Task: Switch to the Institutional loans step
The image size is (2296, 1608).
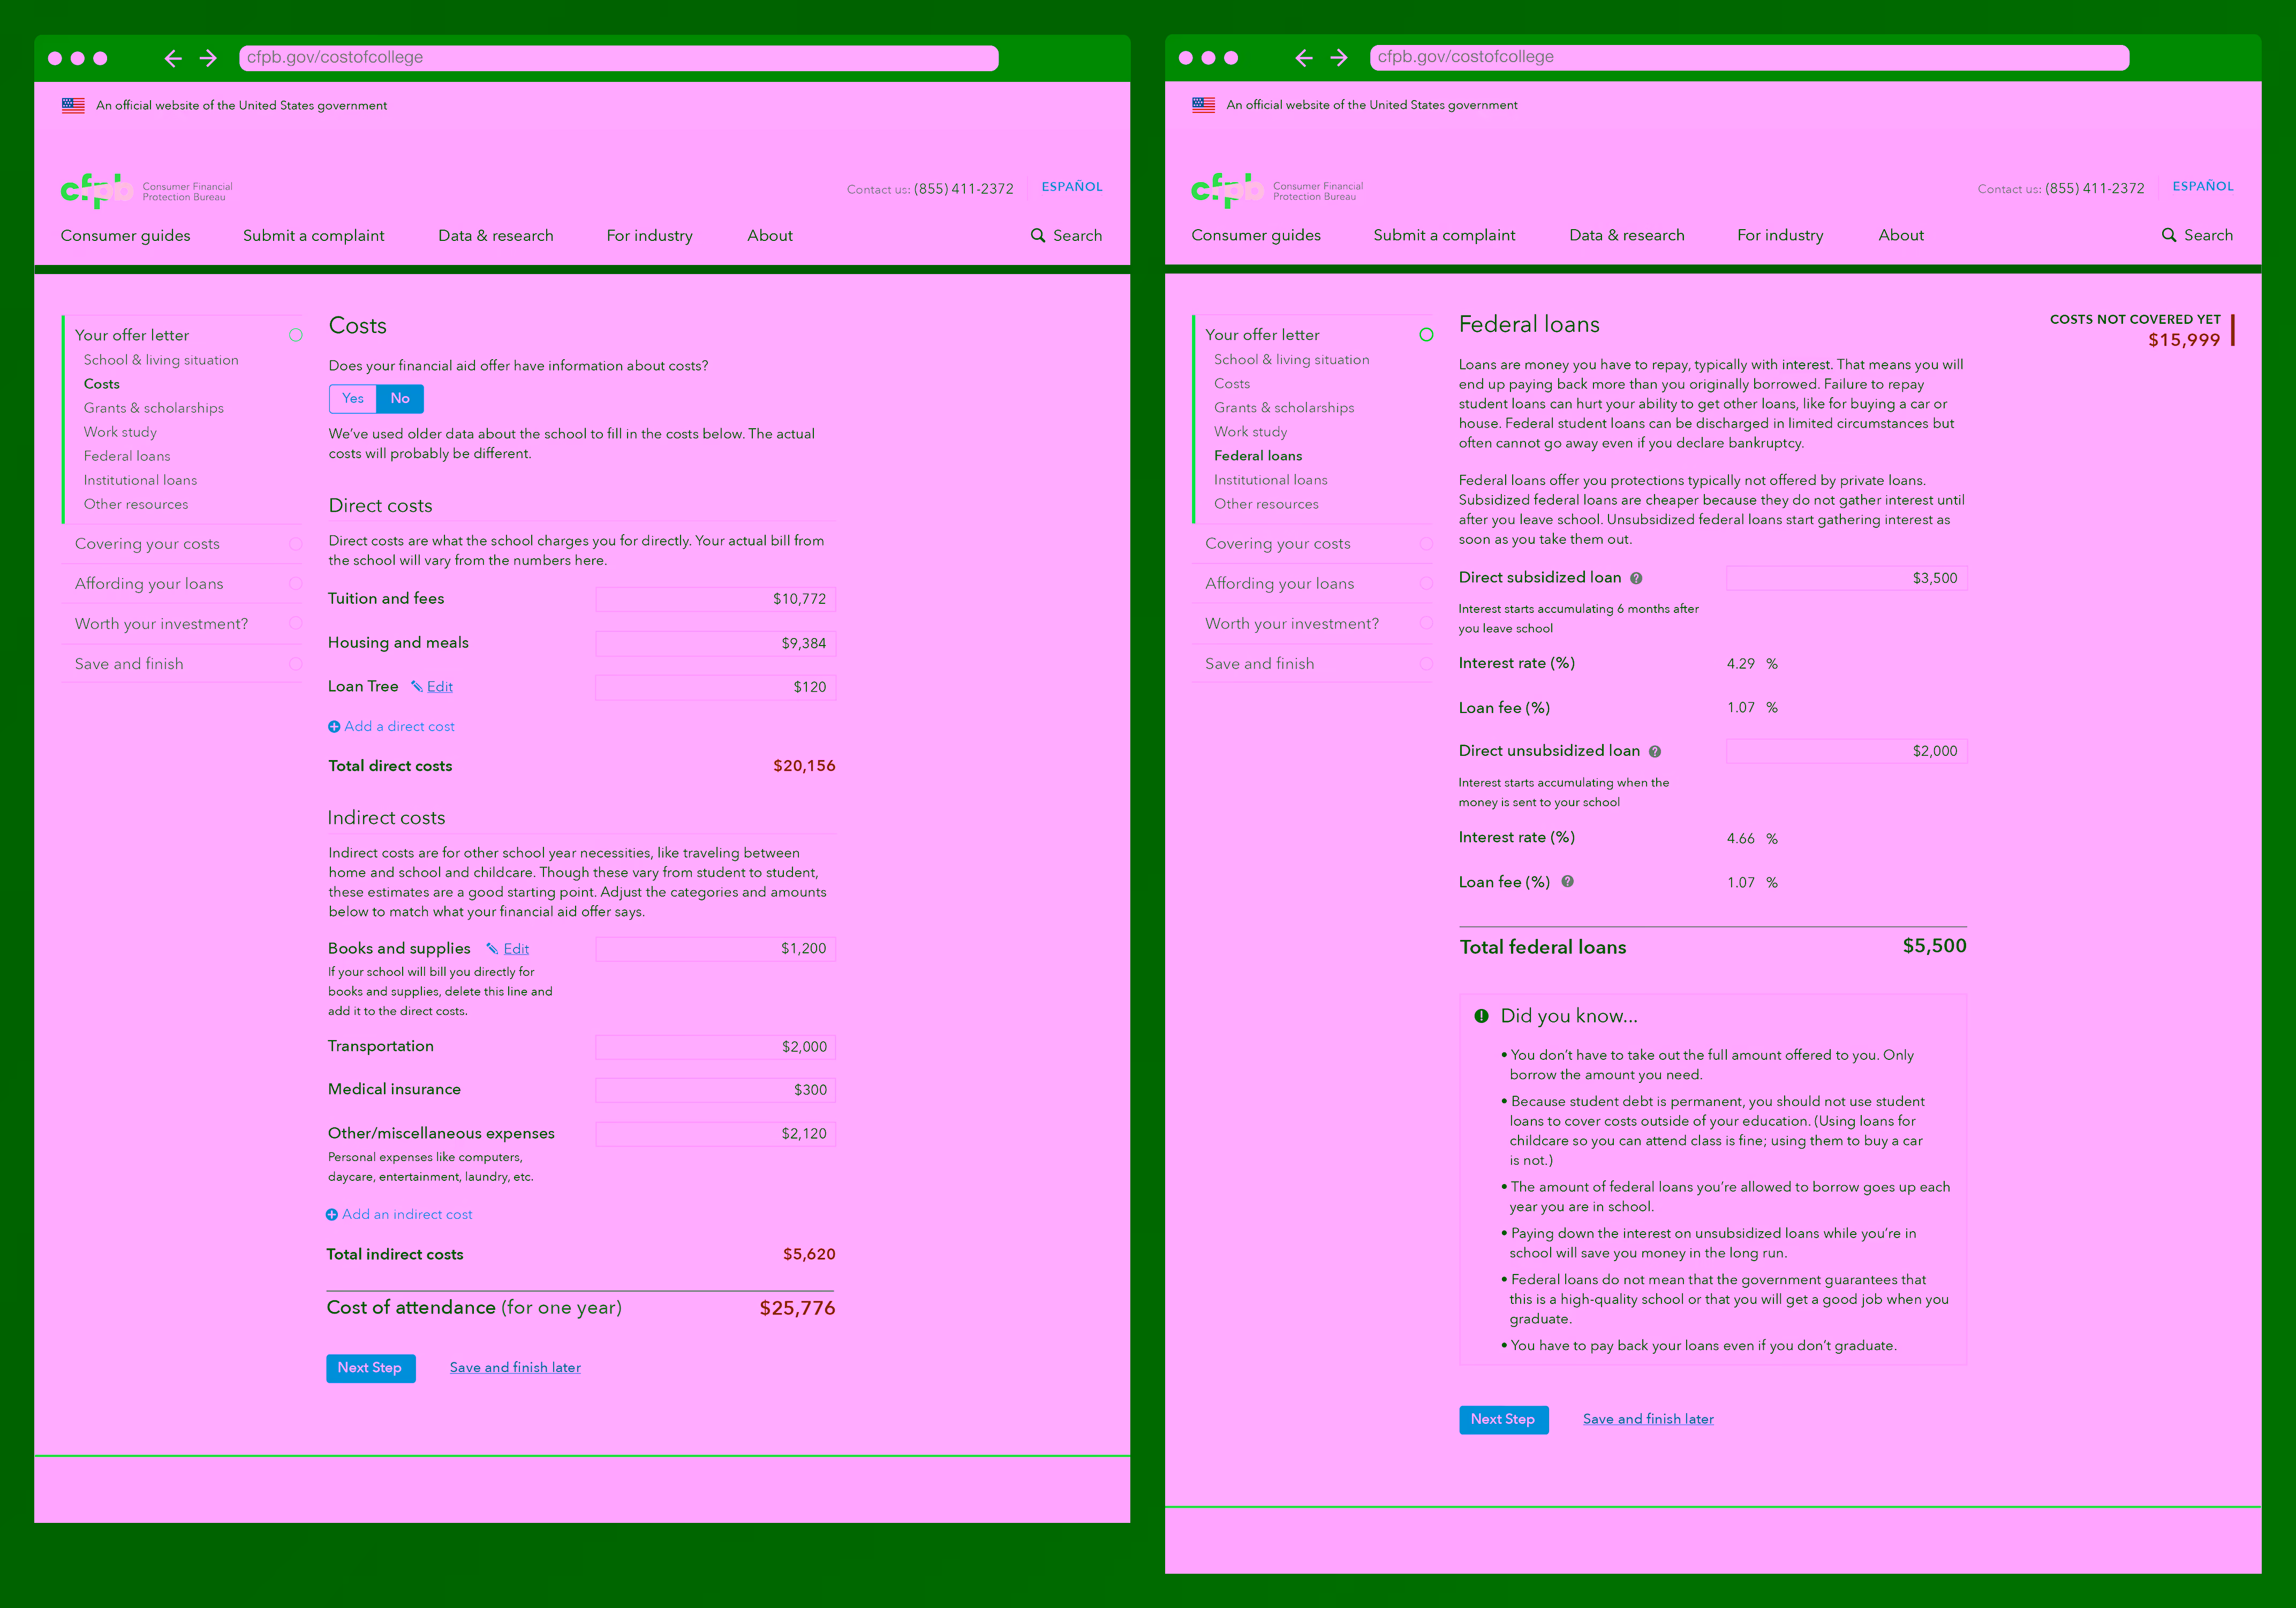Action: point(139,480)
